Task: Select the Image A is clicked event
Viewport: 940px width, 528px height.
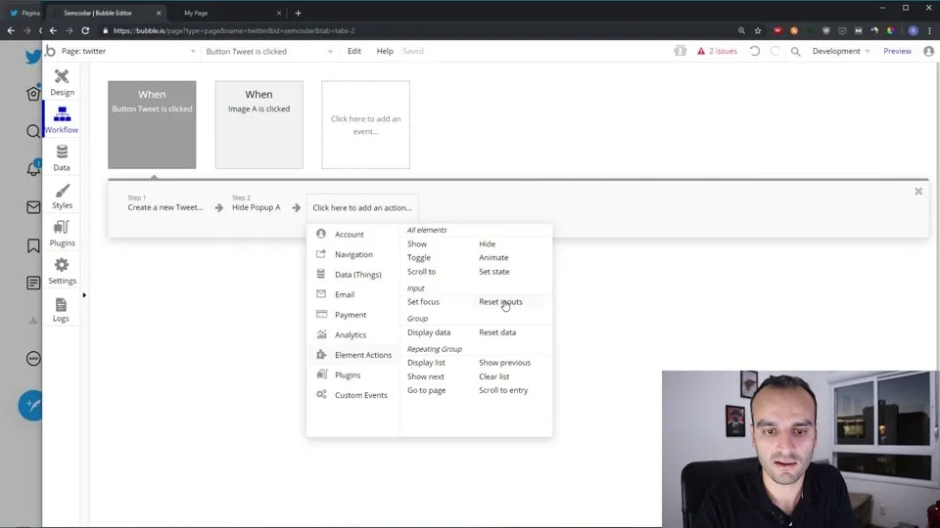Action: [x=258, y=124]
